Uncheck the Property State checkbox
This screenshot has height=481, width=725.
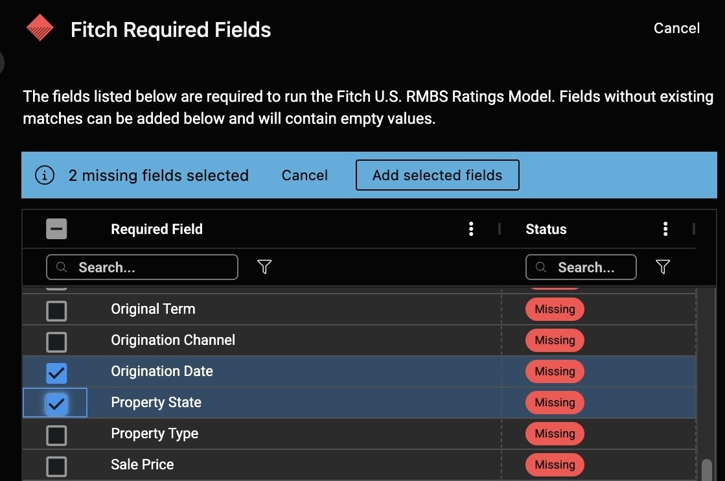tap(56, 403)
